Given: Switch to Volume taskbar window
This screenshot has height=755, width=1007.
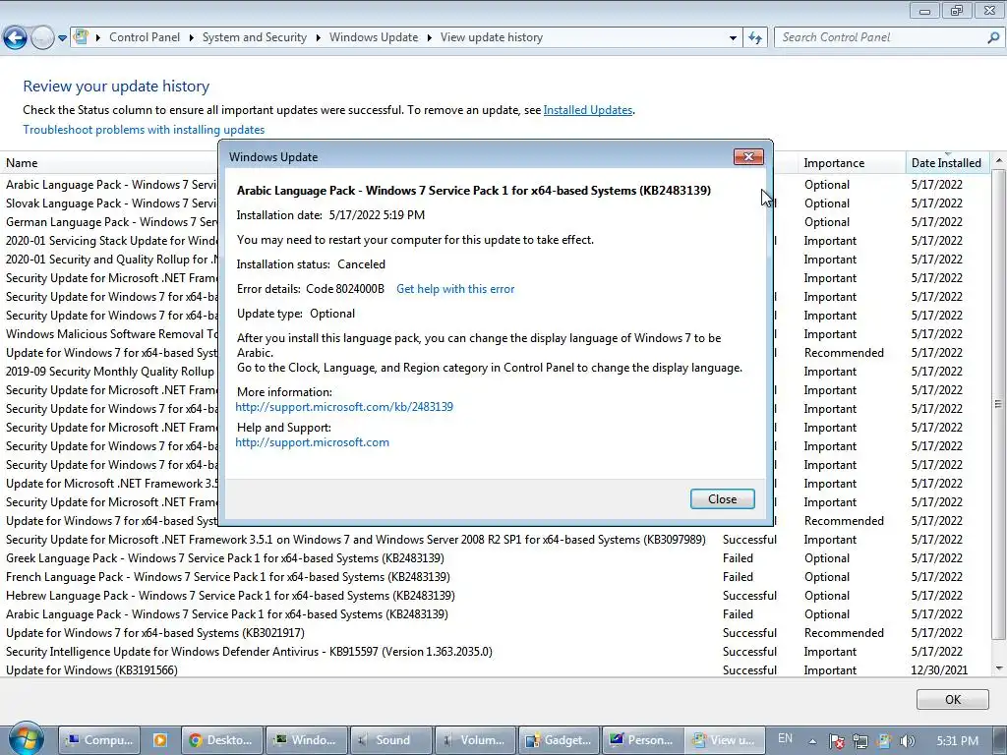Looking at the screenshot, I should pos(475,740).
